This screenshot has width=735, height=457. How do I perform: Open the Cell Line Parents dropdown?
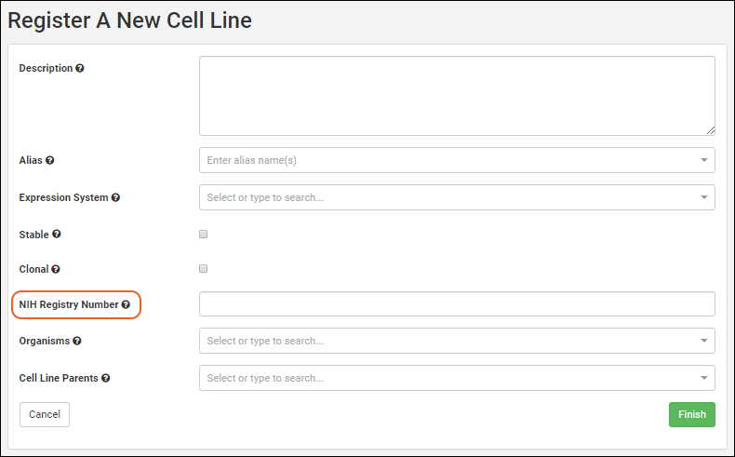coord(703,378)
